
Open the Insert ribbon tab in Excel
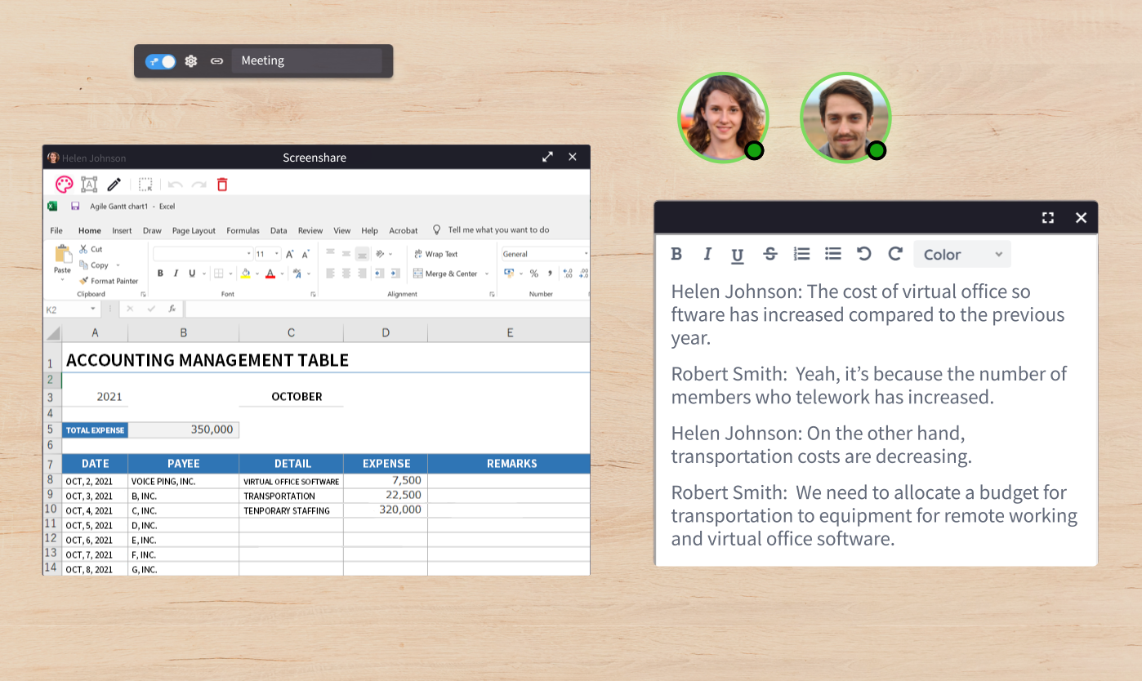pos(122,230)
